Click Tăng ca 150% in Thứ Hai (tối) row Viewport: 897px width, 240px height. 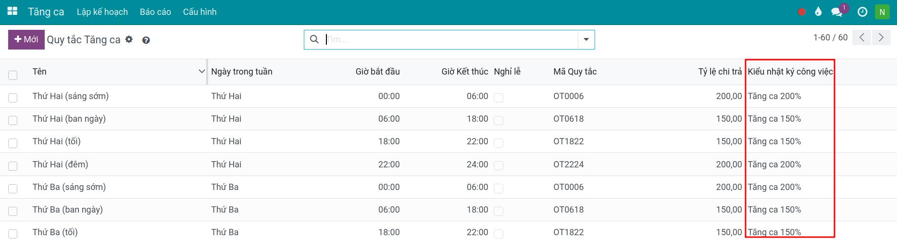click(x=774, y=141)
